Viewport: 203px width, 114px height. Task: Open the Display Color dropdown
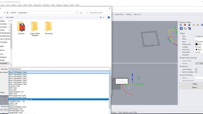[x=199, y=44]
